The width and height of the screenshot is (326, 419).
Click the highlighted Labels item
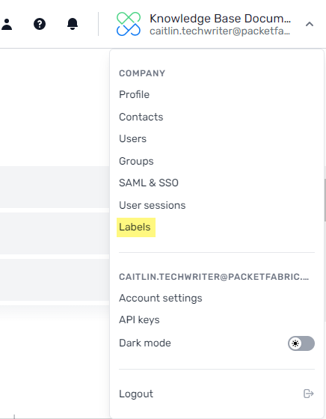[x=136, y=227]
